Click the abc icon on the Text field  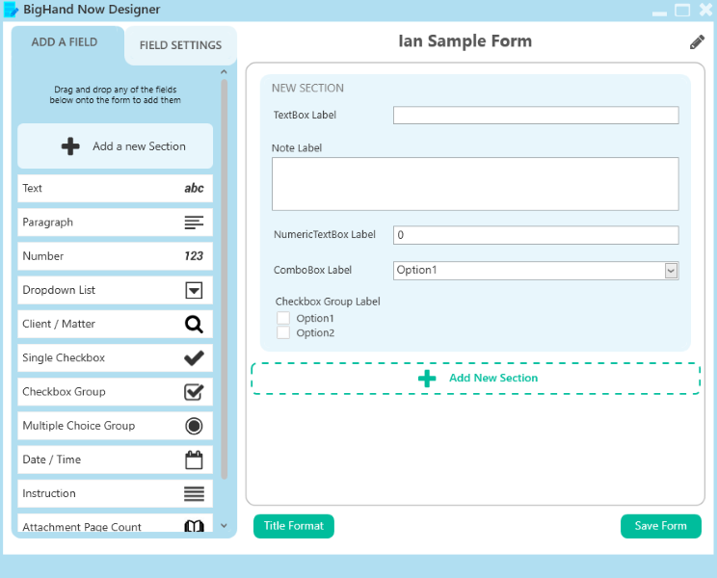[x=194, y=188]
